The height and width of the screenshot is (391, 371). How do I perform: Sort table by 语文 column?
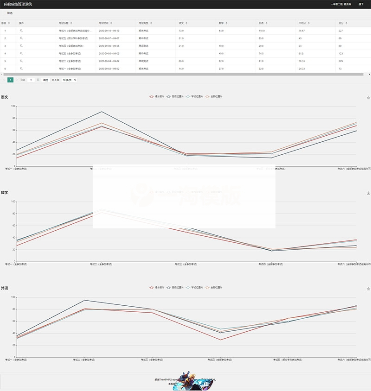pos(183,23)
